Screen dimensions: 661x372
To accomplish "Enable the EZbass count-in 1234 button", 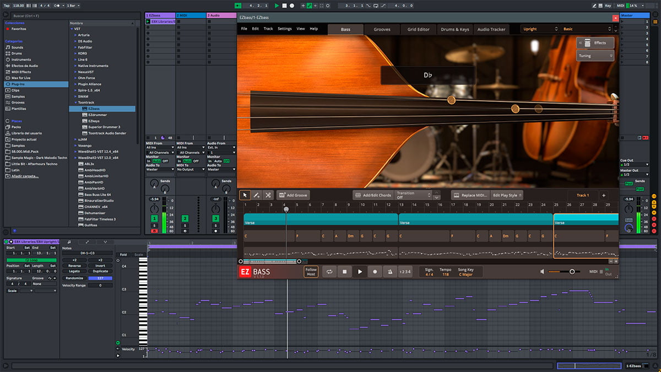I will (405, 272).
